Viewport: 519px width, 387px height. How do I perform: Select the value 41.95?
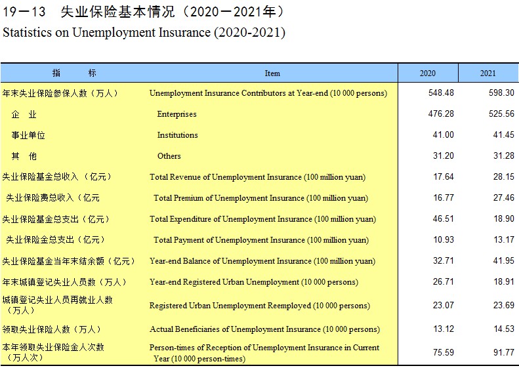504,261
